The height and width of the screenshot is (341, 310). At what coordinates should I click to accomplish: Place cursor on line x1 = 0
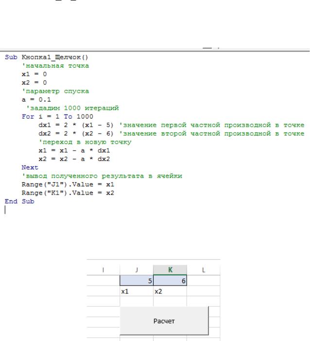34,74
